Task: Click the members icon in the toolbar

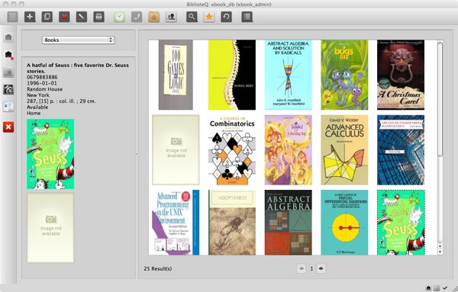Action: click(171, 17)
